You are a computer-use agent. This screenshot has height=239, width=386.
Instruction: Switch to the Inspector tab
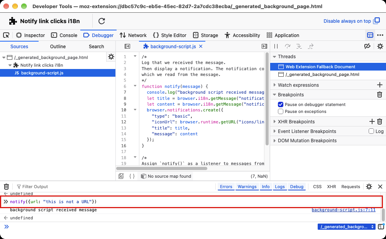pos(30,35)
